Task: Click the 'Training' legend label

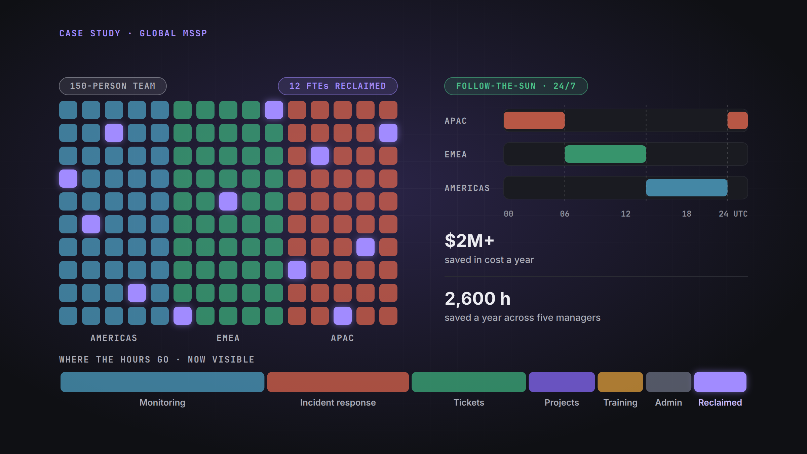Action: click(620, 403)
